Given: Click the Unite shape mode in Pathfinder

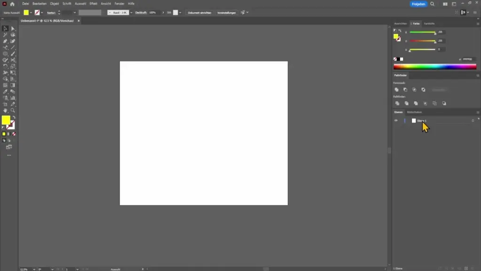Looking at the screenshot, I should click(396, 89).
